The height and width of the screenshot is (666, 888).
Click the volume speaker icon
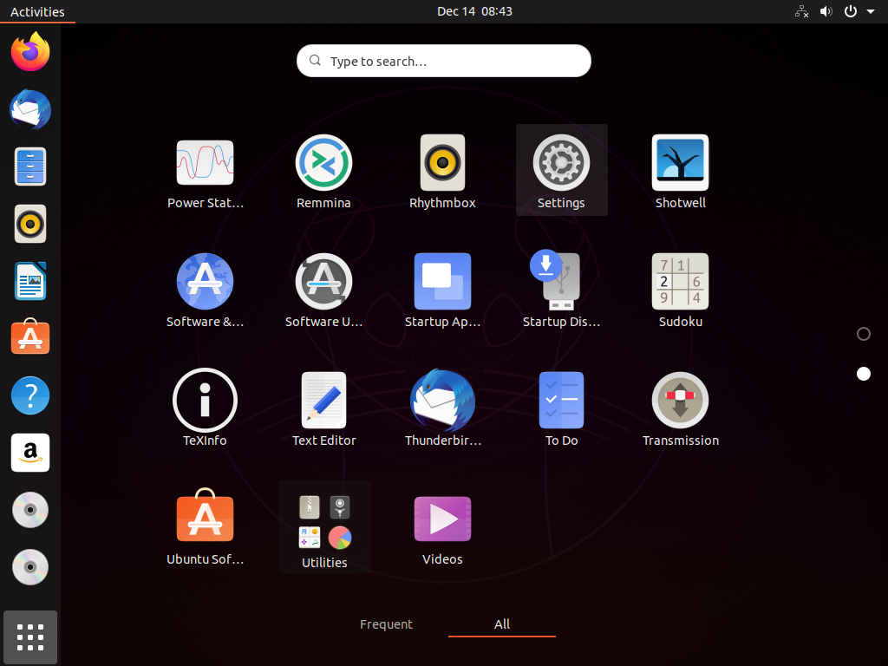[826, 11]
